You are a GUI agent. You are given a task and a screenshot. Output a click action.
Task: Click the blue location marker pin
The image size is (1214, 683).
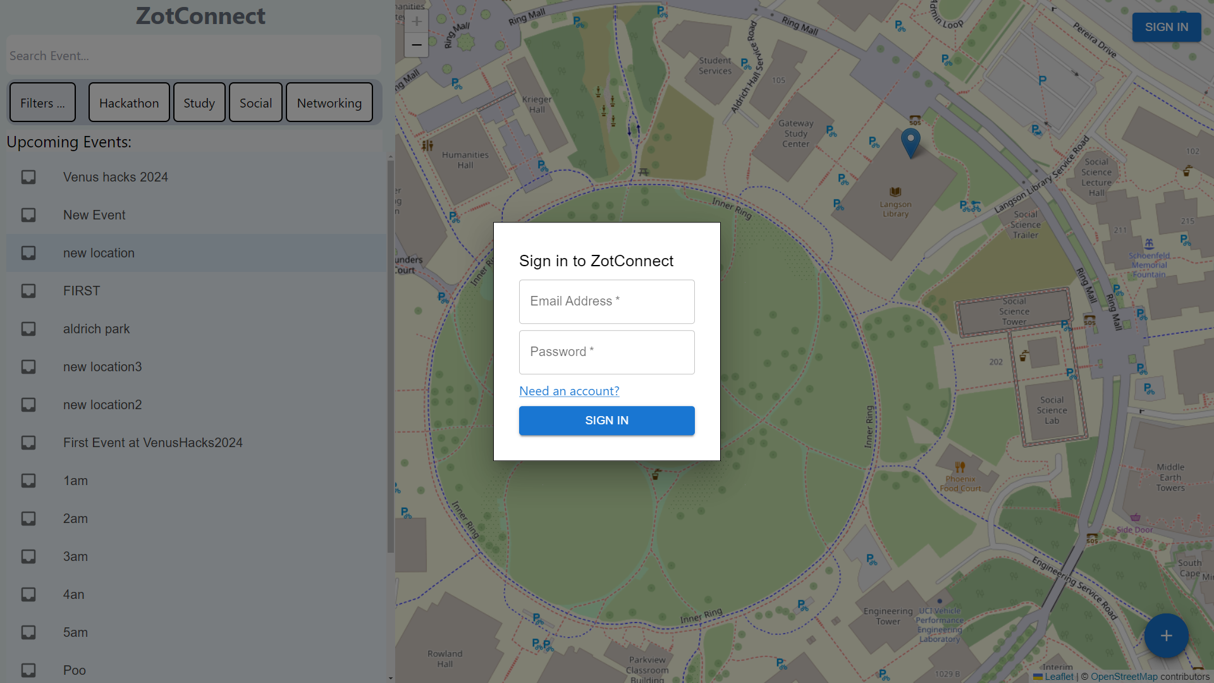[x=910, y=141]
